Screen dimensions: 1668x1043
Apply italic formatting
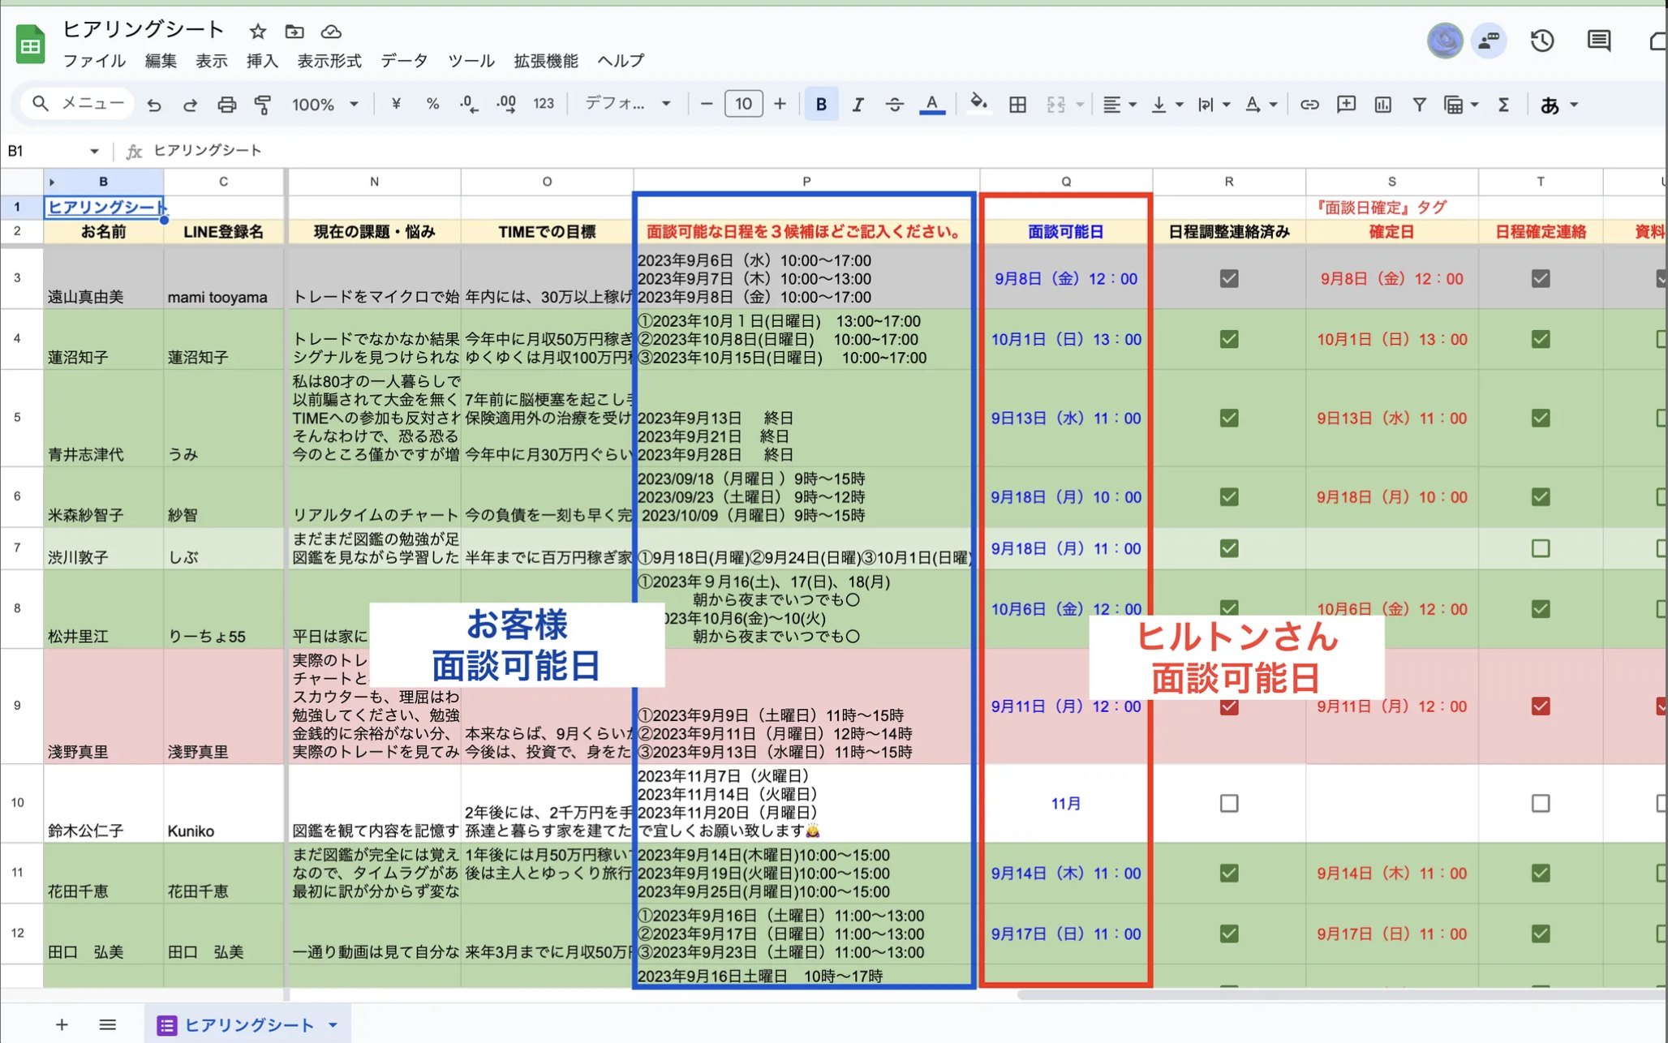coord(858,104)
